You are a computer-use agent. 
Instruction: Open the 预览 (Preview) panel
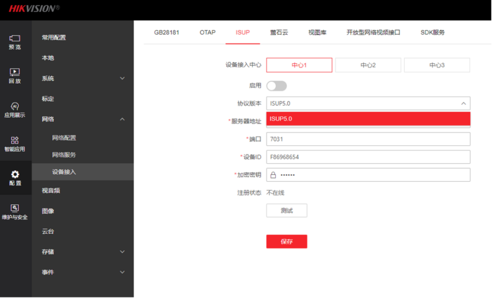tap(15, 42)
